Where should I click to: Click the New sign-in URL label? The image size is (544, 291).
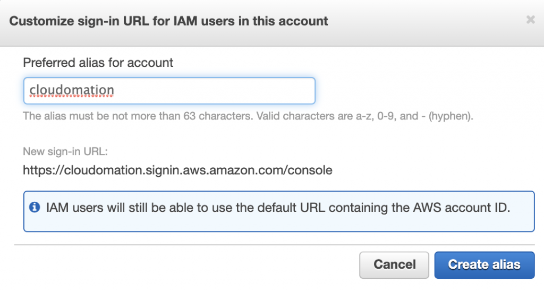click(x=65, y=152)
